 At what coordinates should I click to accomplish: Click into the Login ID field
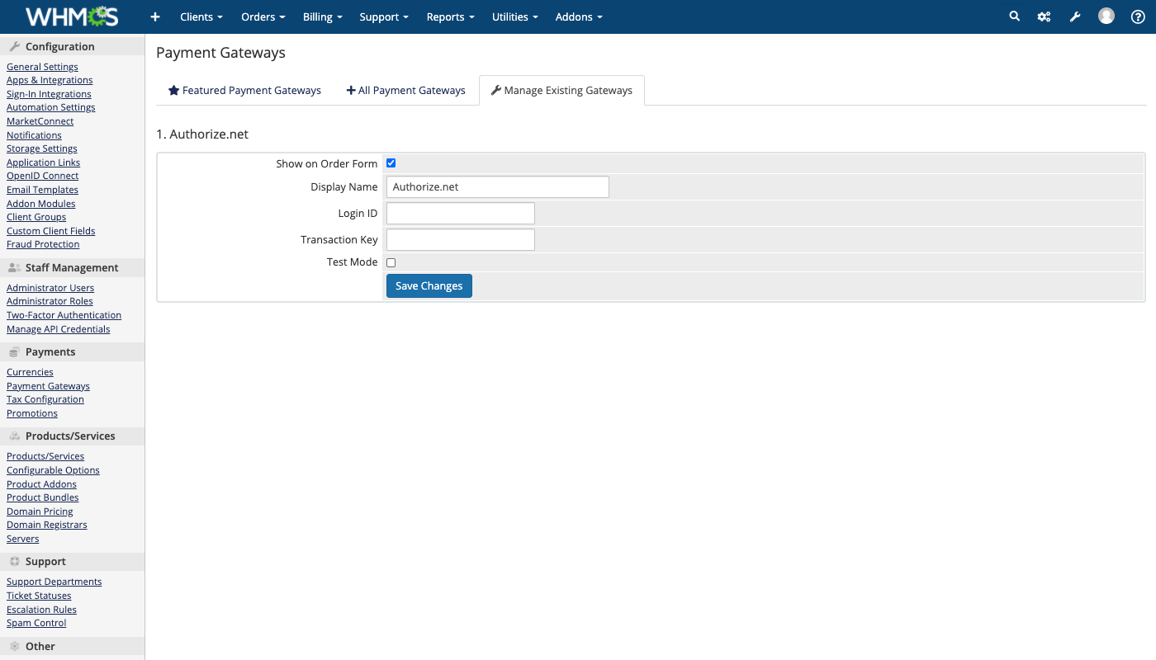460,214
